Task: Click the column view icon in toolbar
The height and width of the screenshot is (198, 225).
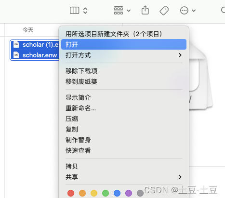Action: (74, 11)
